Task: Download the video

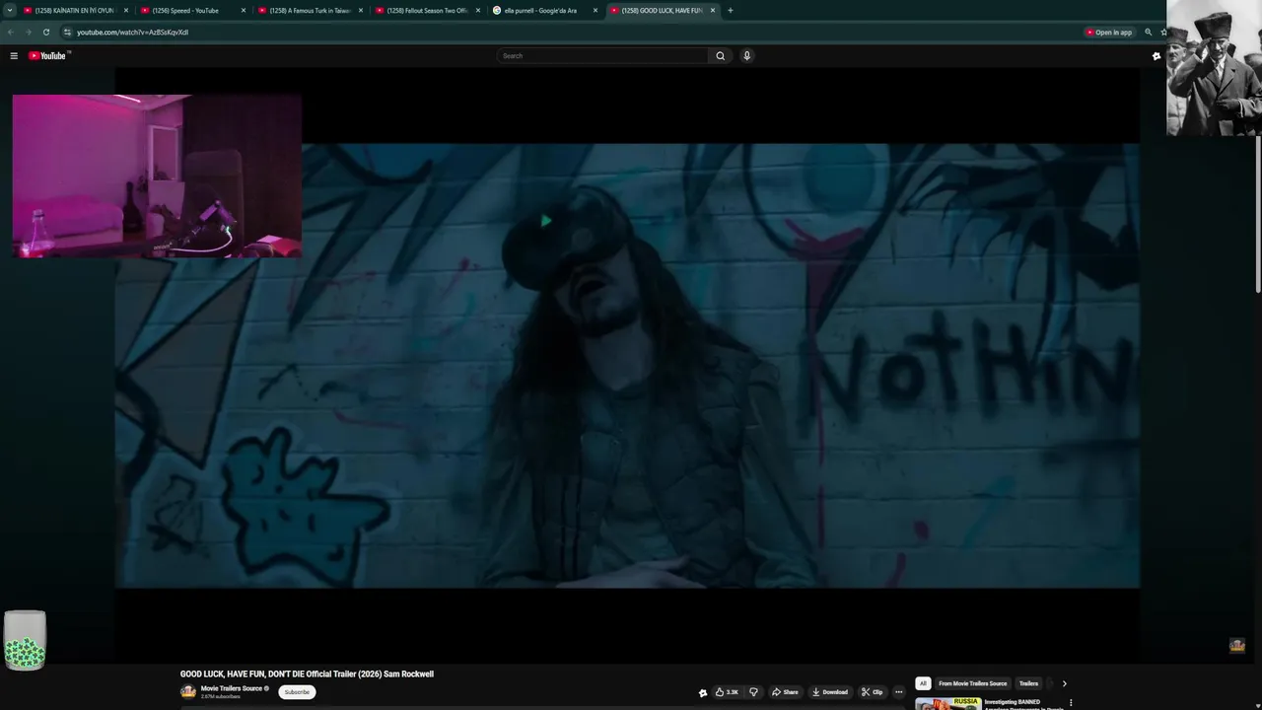Action: pos(829,692)
